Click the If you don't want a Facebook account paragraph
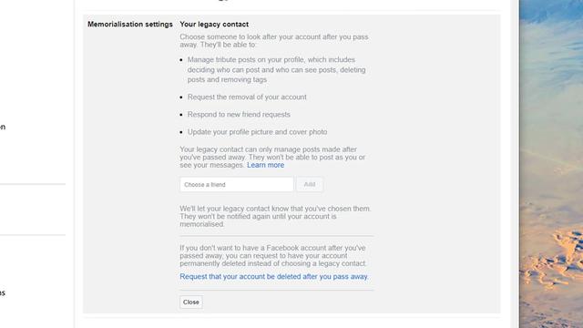 coord(273,255)
